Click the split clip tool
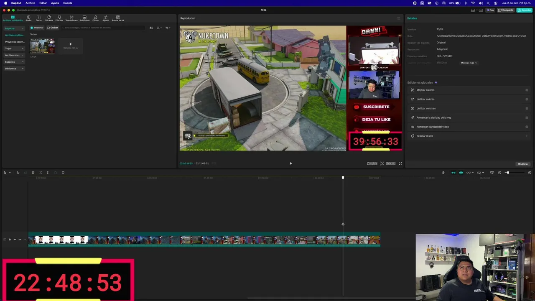 33,173
